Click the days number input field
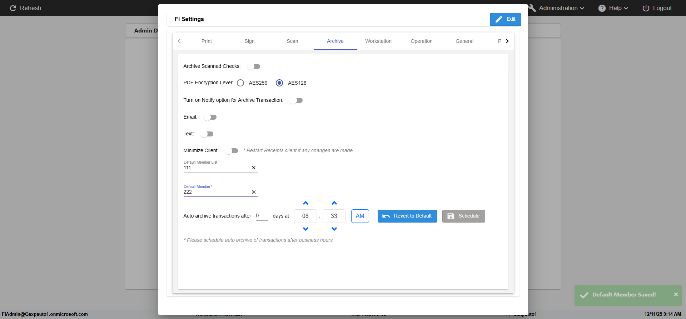 [262, 216]
